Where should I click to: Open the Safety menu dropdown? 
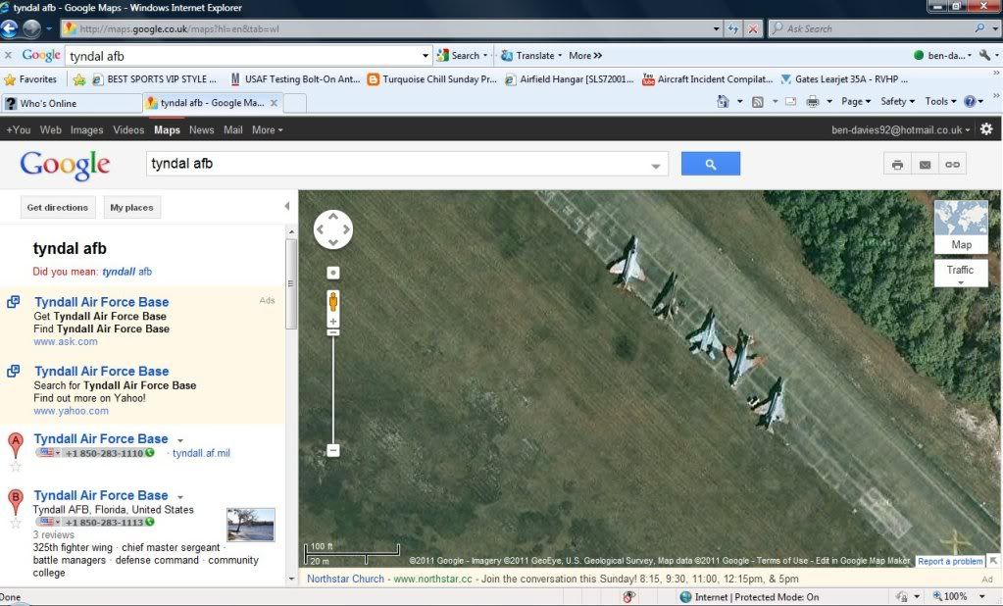click(897, 101)
